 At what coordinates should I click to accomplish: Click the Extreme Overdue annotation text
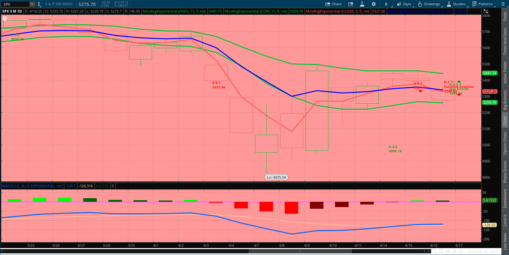(459, 87)
